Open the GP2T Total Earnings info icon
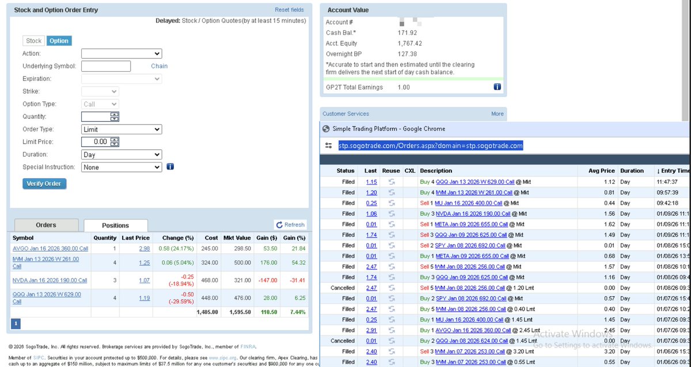This screenshot has height=367, width=691. (x=497, y=87)
